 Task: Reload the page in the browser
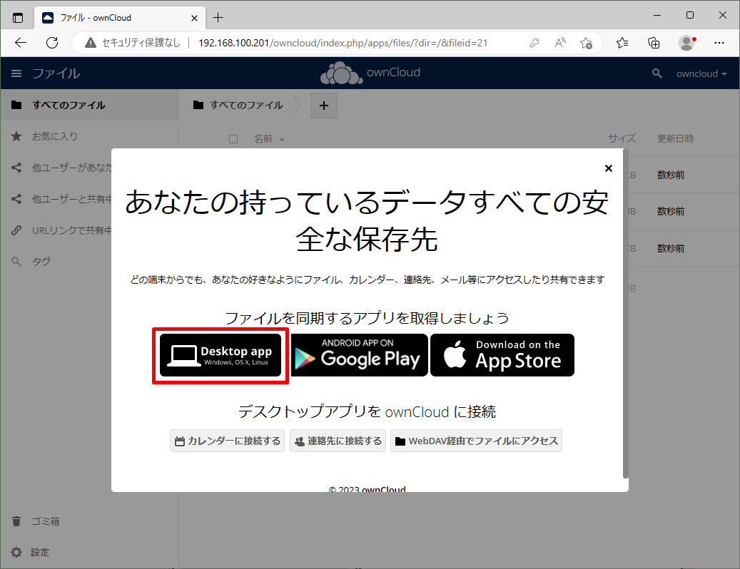point(52,43)
